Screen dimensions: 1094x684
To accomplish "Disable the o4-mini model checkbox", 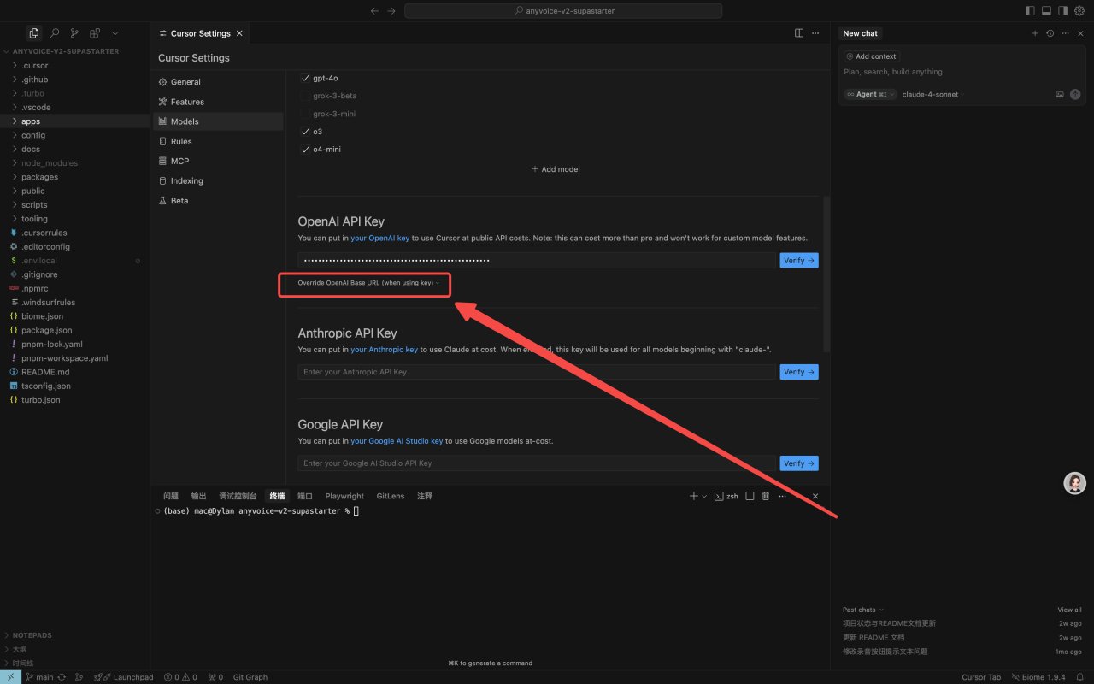I will tap(306, 150).
